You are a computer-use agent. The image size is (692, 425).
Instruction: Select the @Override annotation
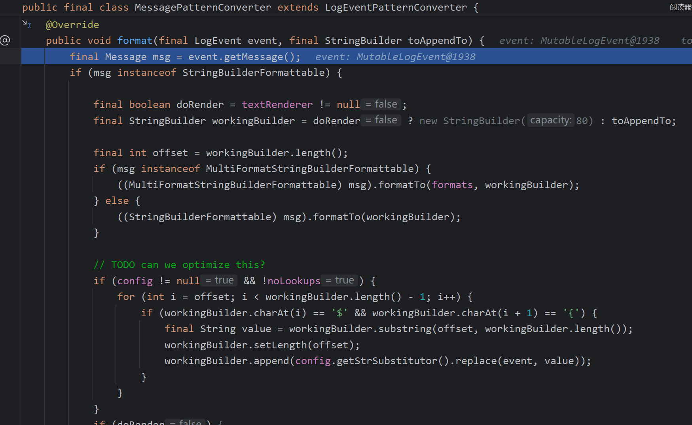click(x=72, y=25)
